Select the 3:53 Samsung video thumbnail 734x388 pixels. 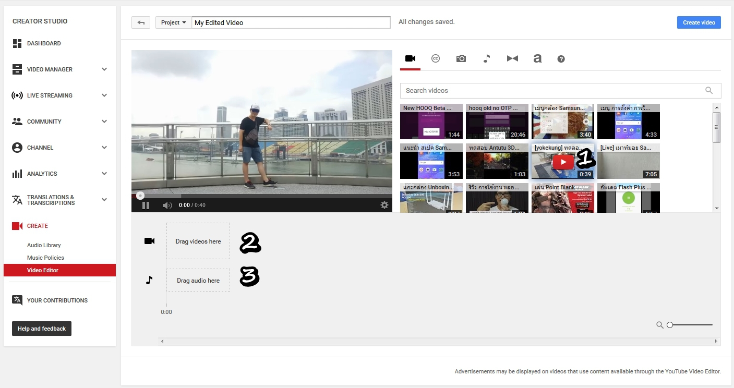coord(431,161)
